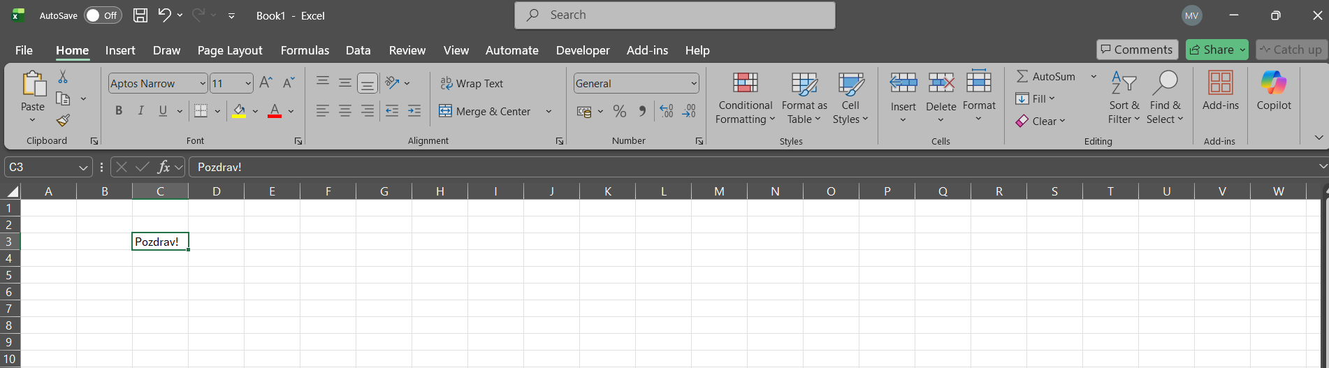Select row 7 header

10,309
